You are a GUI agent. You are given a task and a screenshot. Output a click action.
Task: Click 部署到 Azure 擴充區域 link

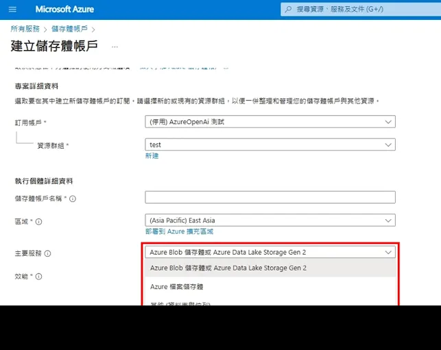click(179, 232)
